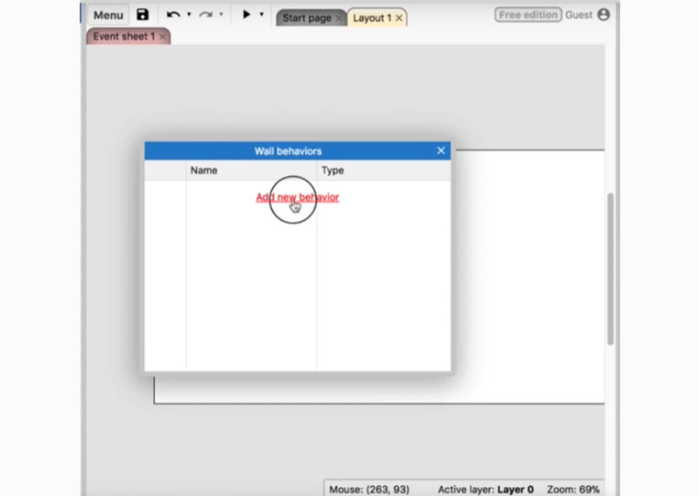The image size is (699, 496).
Task: Preview the project with play icon
Action: [x=246, y=15]
